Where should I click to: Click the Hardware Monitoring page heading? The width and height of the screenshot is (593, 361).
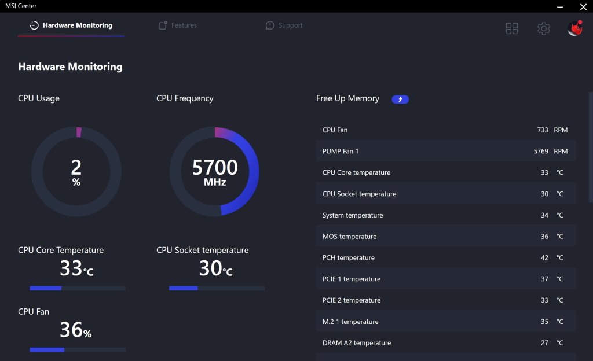click(70, 67)
